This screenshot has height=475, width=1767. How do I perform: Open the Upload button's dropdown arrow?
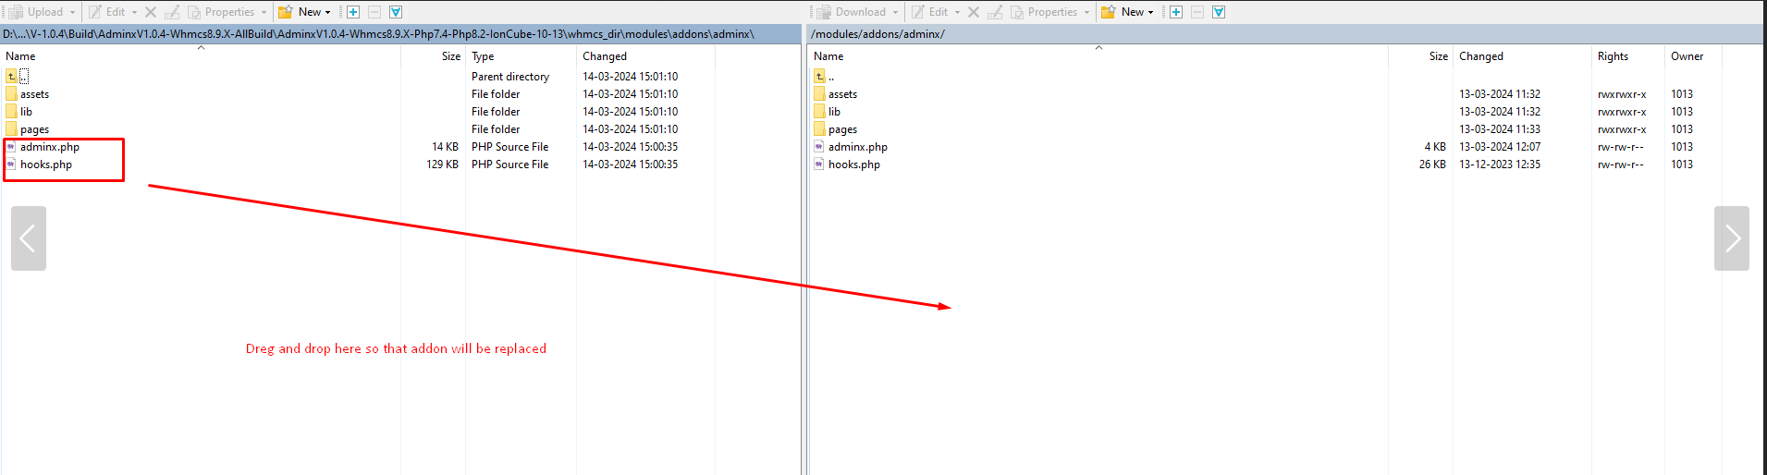tap(73, 12)
